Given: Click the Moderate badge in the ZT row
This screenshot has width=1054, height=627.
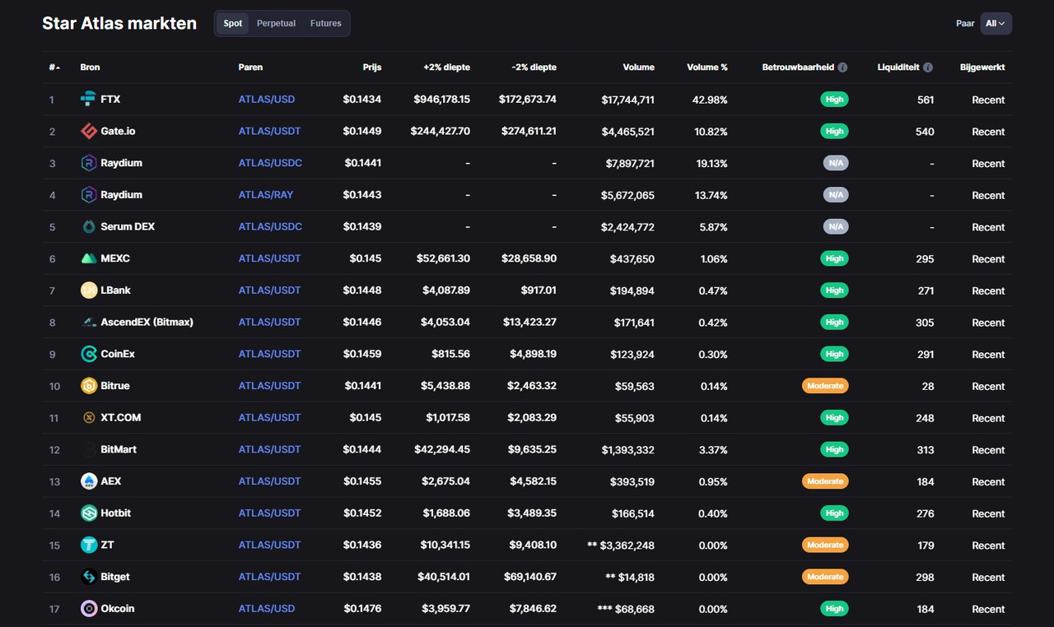Looking at the screenshot, I should 825,545.
